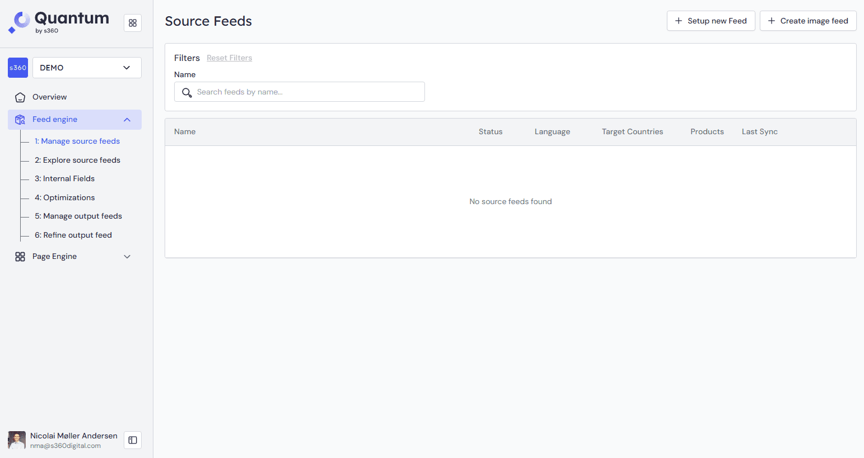The height and width of the screenshot is (458, 864).
Task: Open 6: Refine output feed
Action: [73, 235]
